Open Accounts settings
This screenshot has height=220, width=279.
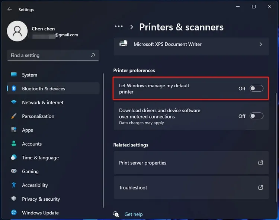pos(53,144)
